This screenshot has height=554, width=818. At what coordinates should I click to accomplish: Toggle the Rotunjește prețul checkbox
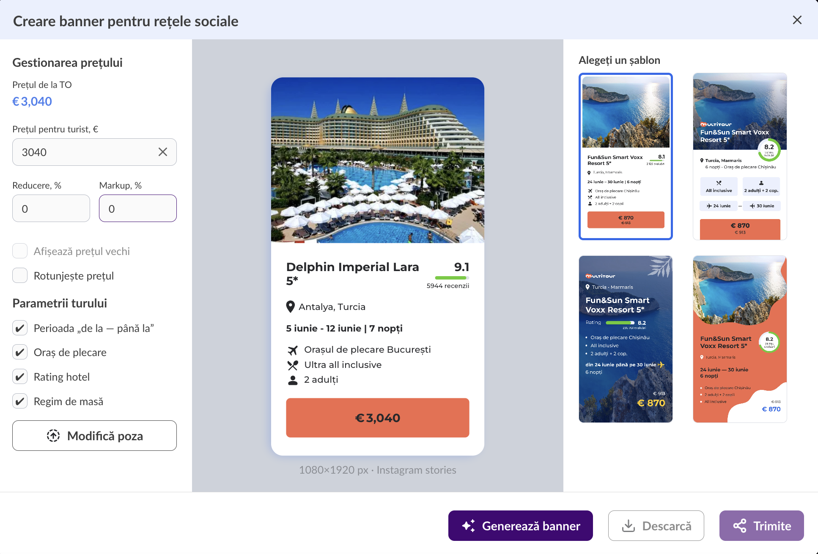[x=20, y=276]
